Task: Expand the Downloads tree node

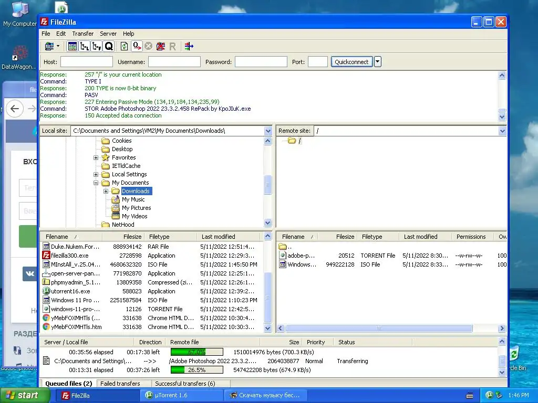Action: point(106,191)
